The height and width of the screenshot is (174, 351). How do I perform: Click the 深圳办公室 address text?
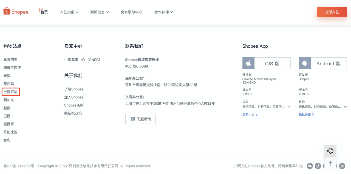(x=161, y=85)
